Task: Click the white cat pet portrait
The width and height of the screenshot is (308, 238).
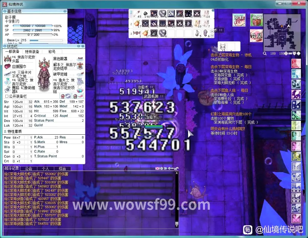Action: [x=222, y=47]
